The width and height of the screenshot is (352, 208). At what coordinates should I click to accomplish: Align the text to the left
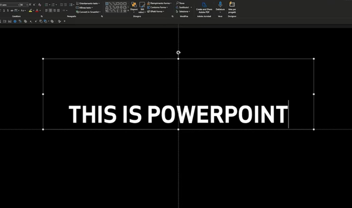coord(46,11)
